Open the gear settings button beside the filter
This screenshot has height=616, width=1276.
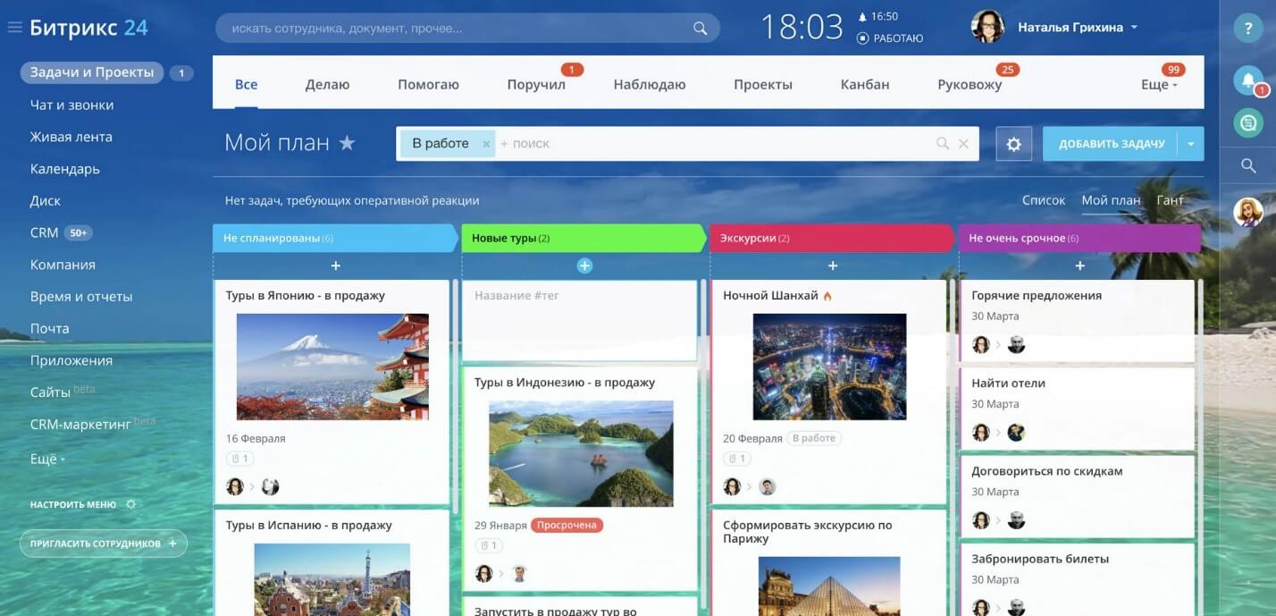pyautogui.click(x=1013, y=144)
